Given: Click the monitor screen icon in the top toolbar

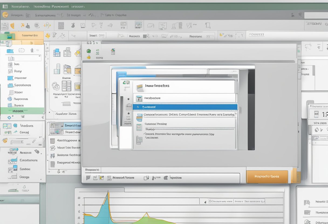Looking at the screenshot, I should click(x=138, y=25).
